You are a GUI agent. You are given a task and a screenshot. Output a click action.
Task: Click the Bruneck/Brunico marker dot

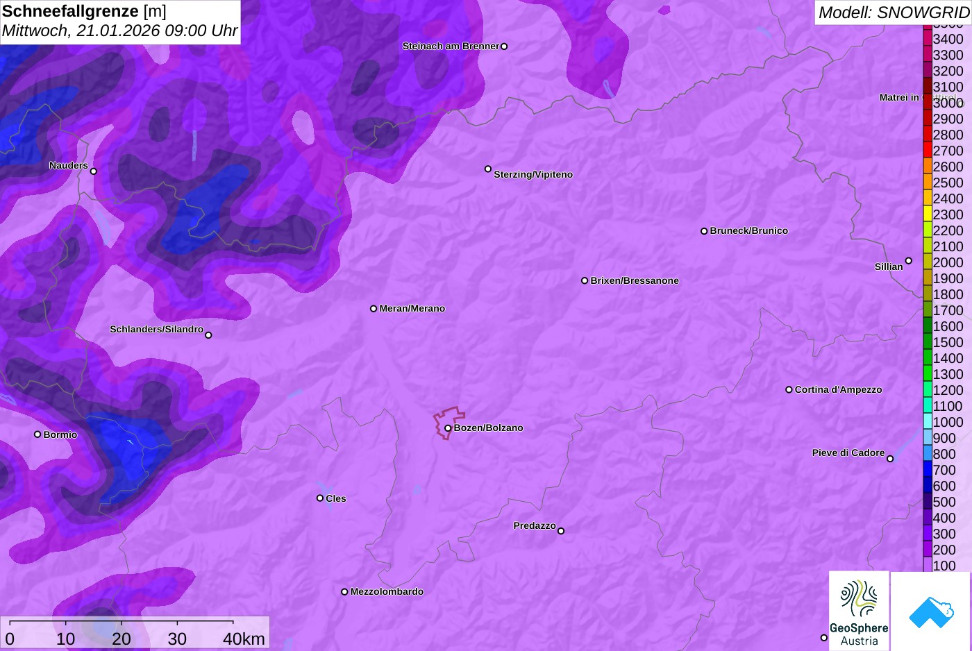[x=704, y=231]
